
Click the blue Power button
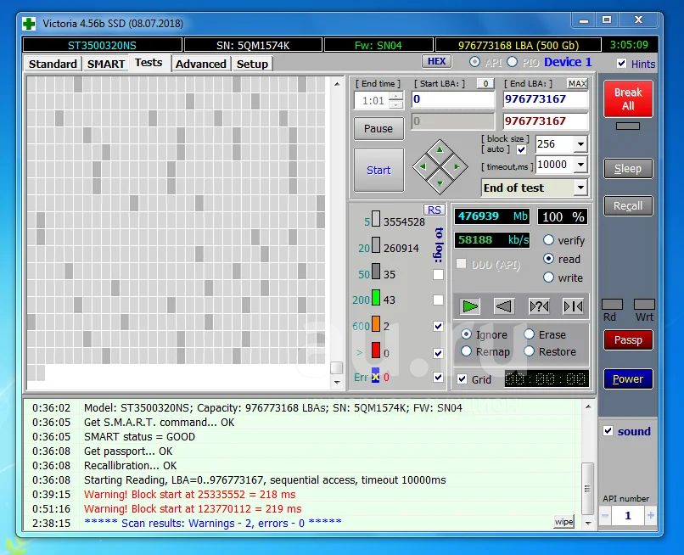point(628,378)
